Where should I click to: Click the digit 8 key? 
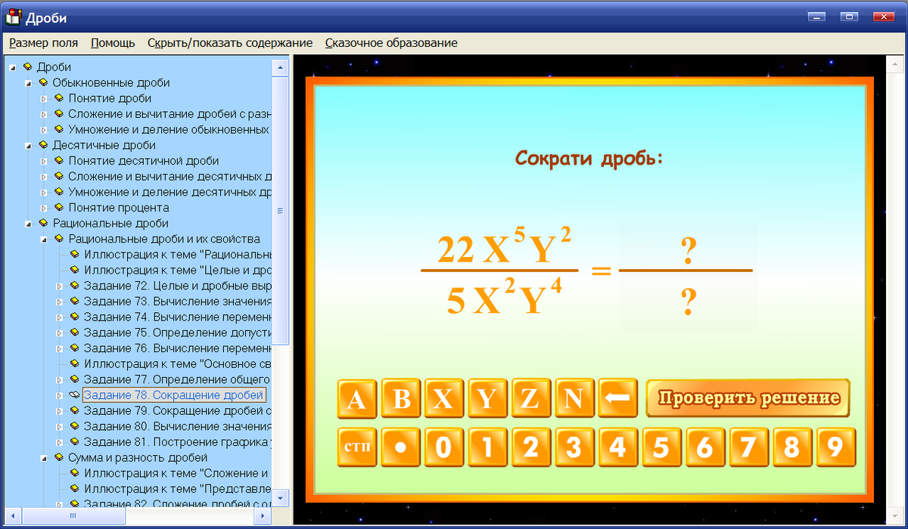point(791,447)
